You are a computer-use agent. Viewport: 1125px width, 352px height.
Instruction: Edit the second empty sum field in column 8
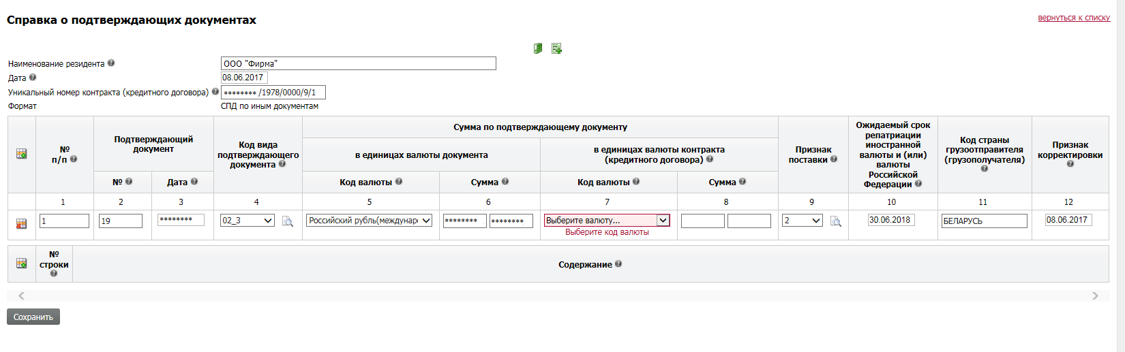749,221
